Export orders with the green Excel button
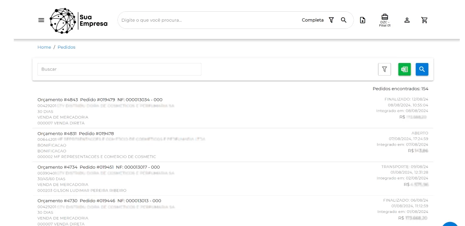The image size is (465, 226). pos(405,69)
